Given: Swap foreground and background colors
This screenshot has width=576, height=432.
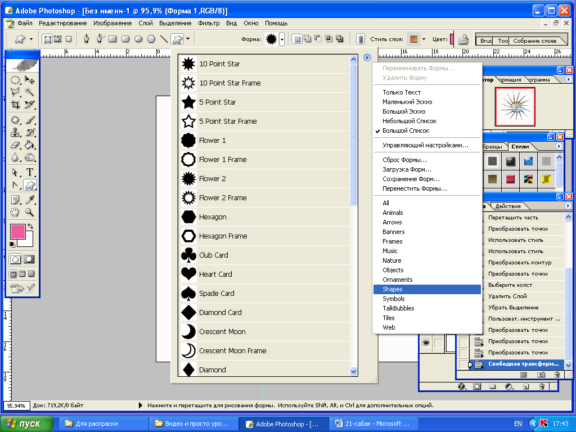Looking at the screenshot, I should pos(30,226).
